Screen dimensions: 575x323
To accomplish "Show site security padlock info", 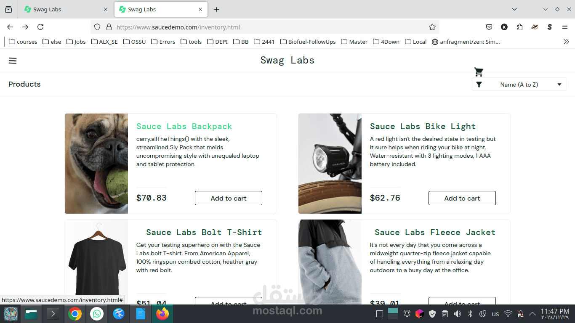I will (109, 27).
